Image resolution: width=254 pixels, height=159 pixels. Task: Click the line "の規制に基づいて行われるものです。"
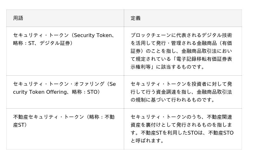[173, 100]
